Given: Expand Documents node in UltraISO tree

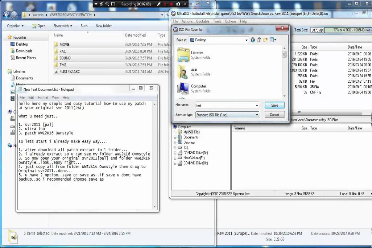Looking at the screenshot, I should point(175,137).
